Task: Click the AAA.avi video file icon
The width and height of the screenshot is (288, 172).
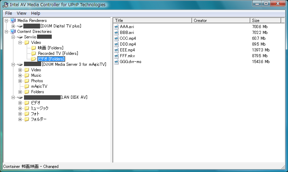Action: (116, 27)
